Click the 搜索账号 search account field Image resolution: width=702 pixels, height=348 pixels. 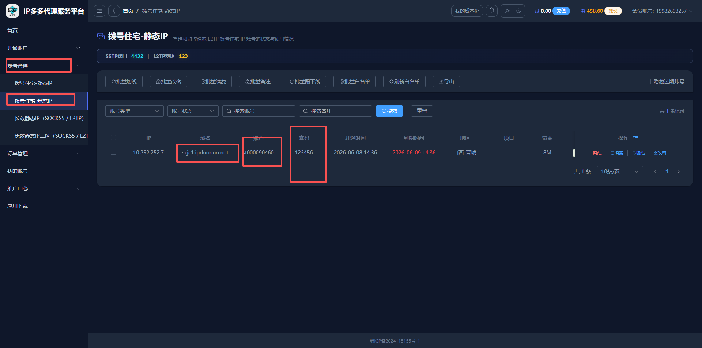259,111
